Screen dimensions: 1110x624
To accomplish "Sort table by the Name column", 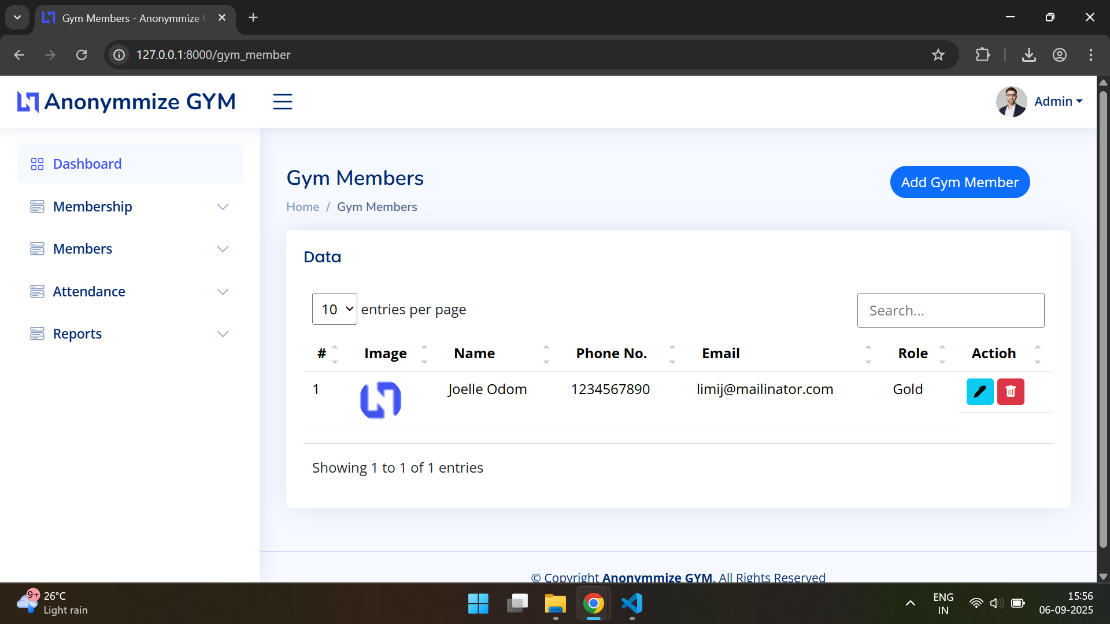I will [x=501, y=354].
